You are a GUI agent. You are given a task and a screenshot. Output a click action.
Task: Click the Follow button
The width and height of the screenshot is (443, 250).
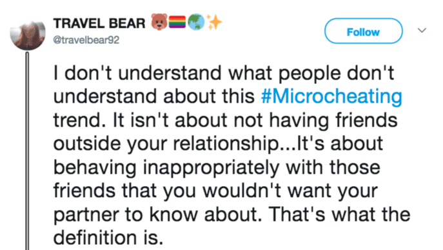tap(363, 31)
